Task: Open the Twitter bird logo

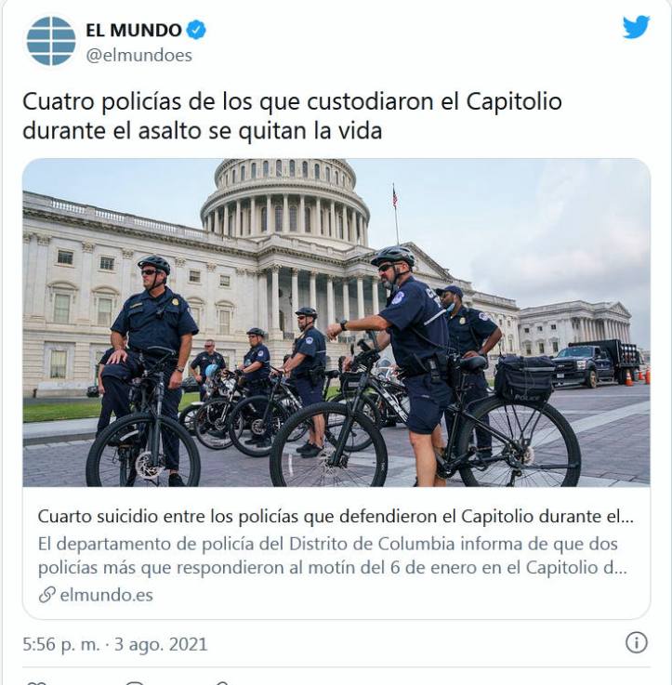Action: [x=636, y=27]
